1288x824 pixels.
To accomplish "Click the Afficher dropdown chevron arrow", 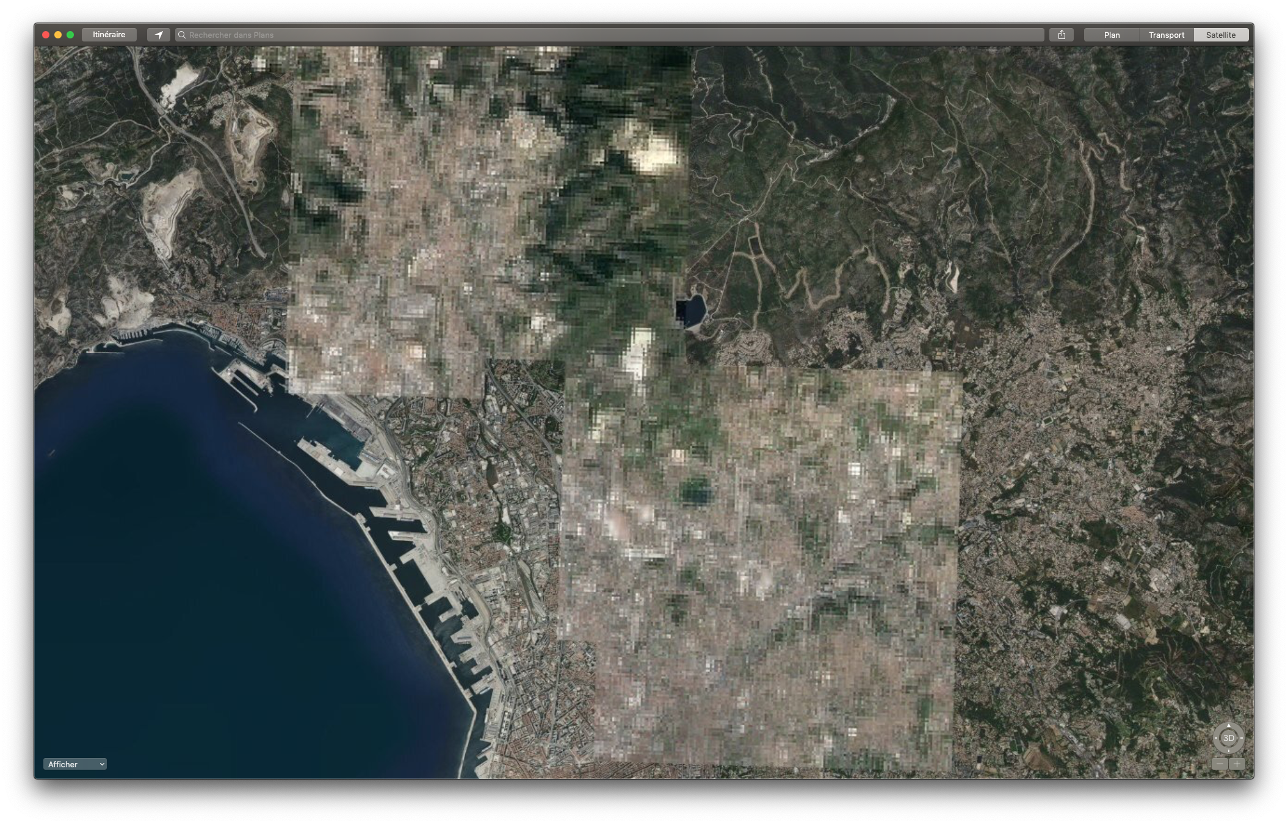I will pos(102,764).
